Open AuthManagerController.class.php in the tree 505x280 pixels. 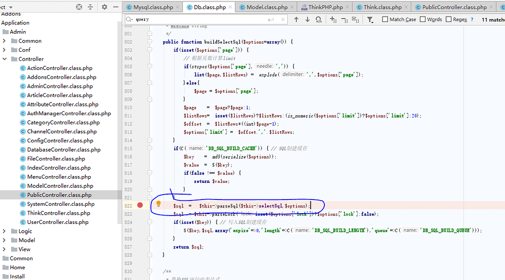(x=69, y=113)
